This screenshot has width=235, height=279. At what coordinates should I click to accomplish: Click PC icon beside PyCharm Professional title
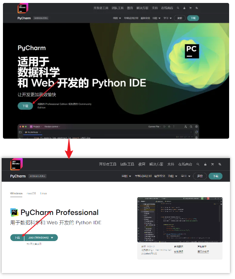coord(14,212)
